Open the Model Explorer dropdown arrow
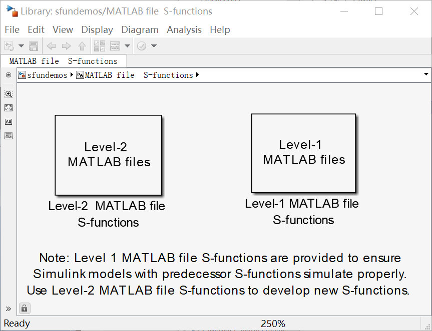The width and height of the screenshot is (432, 331). click(127, 46)
